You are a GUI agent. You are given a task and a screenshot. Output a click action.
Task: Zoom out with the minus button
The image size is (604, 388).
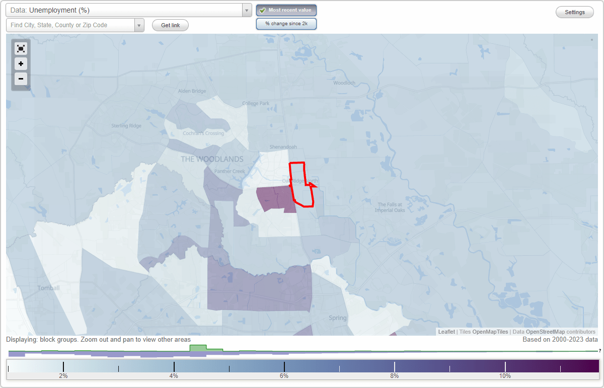click(x=21, y=79)
